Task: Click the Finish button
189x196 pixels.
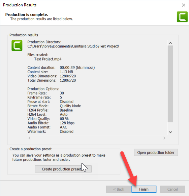Action: click(x=144, y=189)
